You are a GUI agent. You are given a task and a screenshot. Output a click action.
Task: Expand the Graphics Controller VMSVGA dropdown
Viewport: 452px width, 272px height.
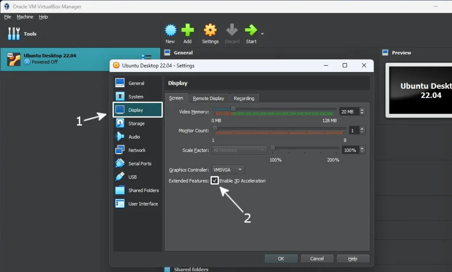[x=228, y=170]
